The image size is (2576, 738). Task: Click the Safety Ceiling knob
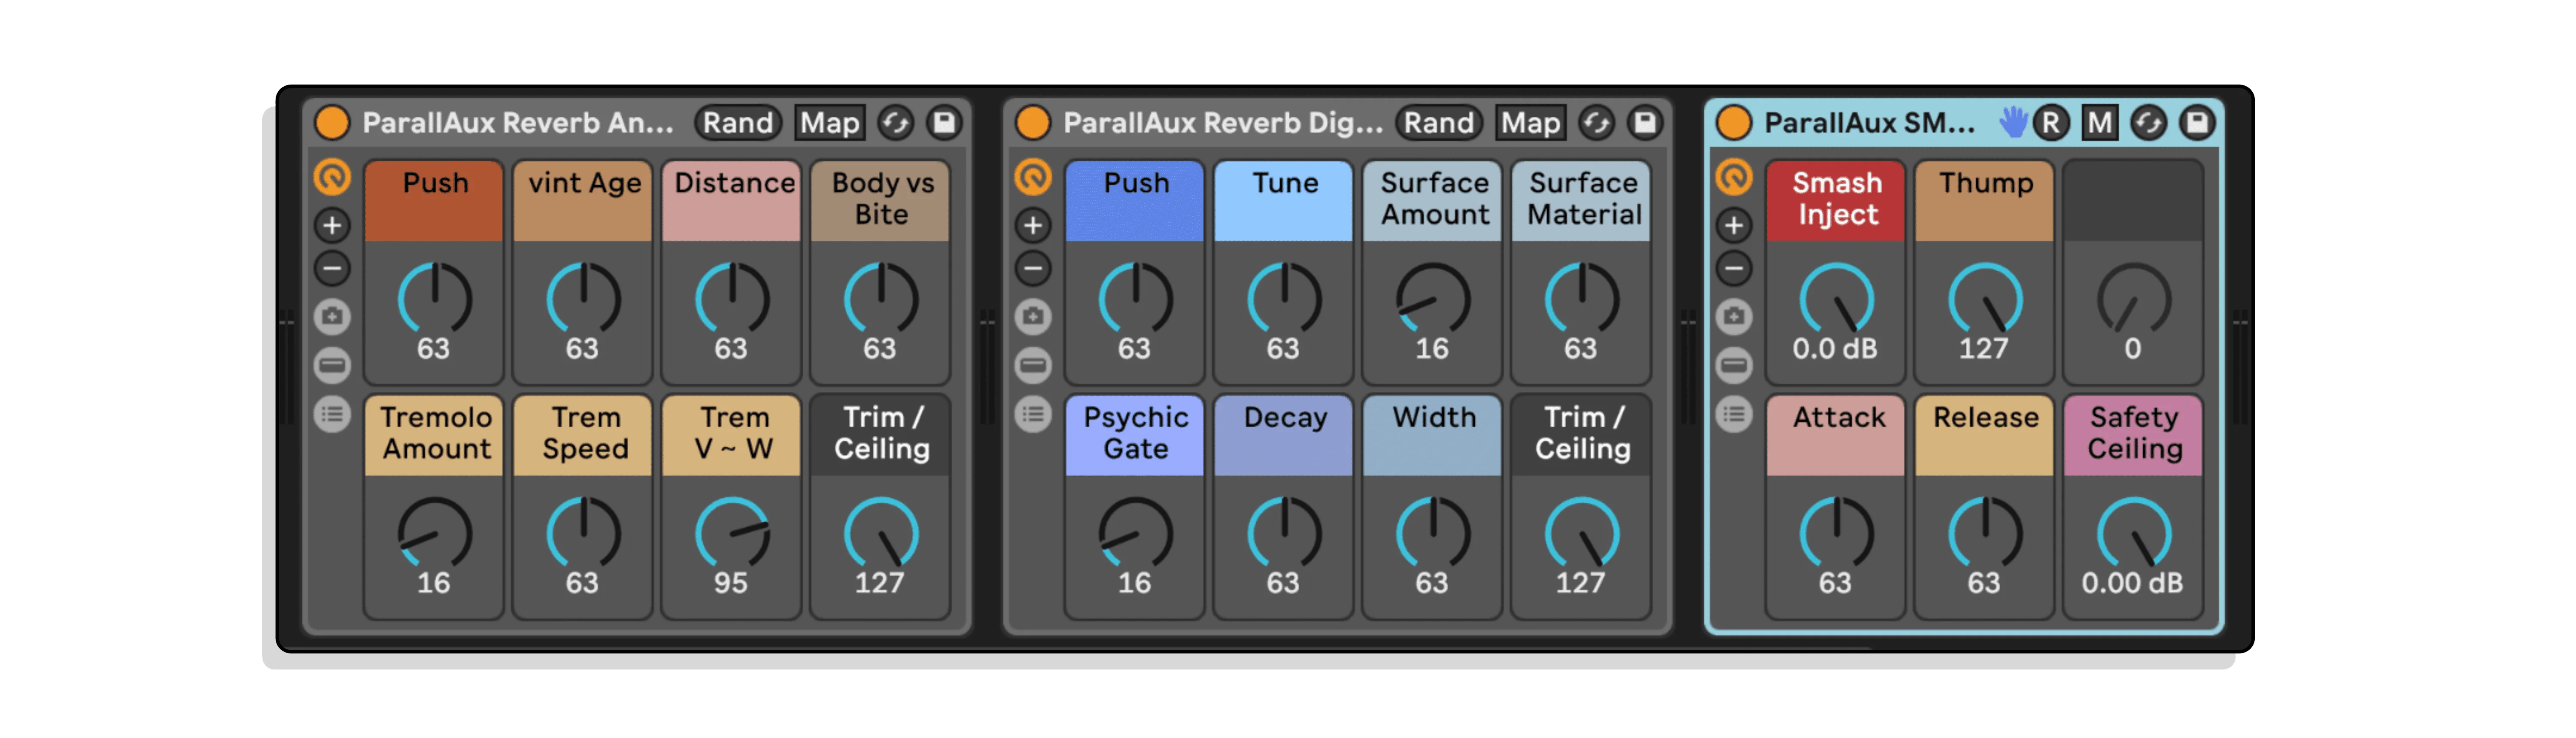2134,533
